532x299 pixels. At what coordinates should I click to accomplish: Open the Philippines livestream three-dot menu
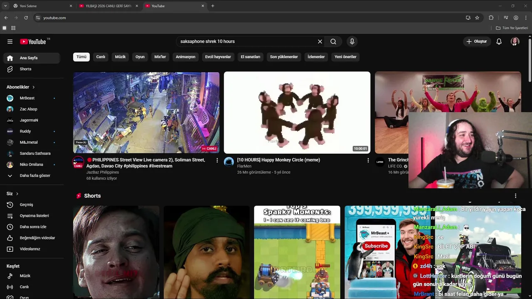pyautogui.click(x=217, y=160)
